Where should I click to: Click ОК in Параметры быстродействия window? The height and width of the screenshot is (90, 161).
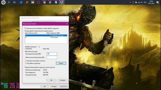[x=45, y=86]
